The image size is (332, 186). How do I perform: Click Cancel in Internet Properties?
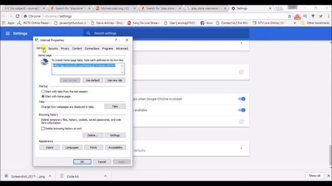102,162
